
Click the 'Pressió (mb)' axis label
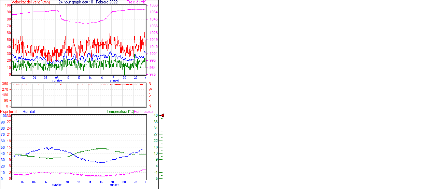136,2
